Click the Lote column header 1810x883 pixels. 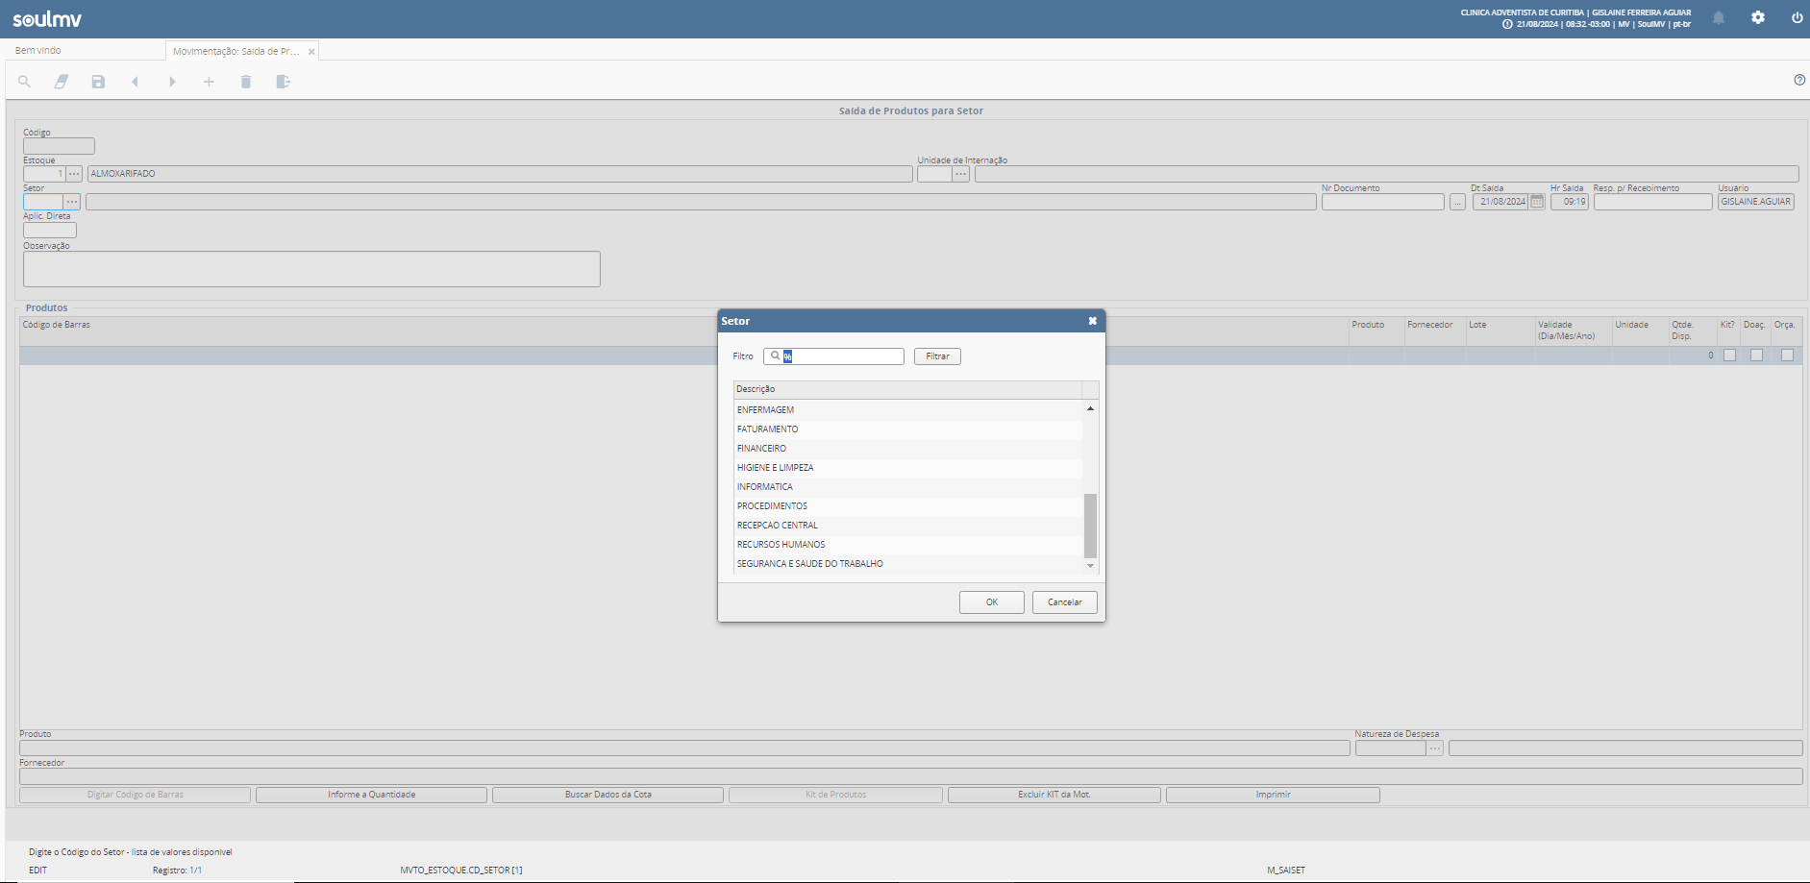(1477, 325)
